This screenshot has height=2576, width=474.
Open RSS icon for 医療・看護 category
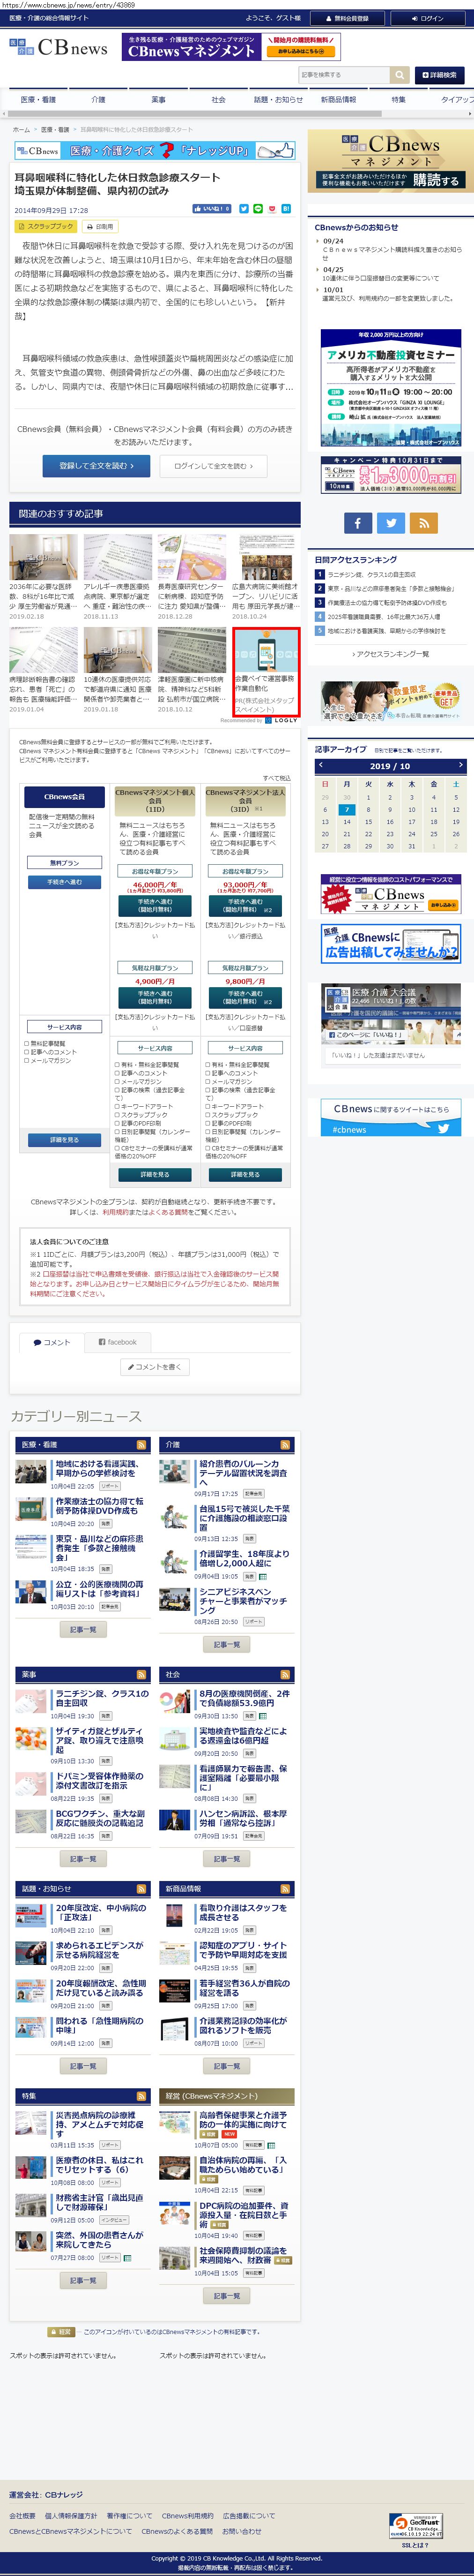point(142,1445)
